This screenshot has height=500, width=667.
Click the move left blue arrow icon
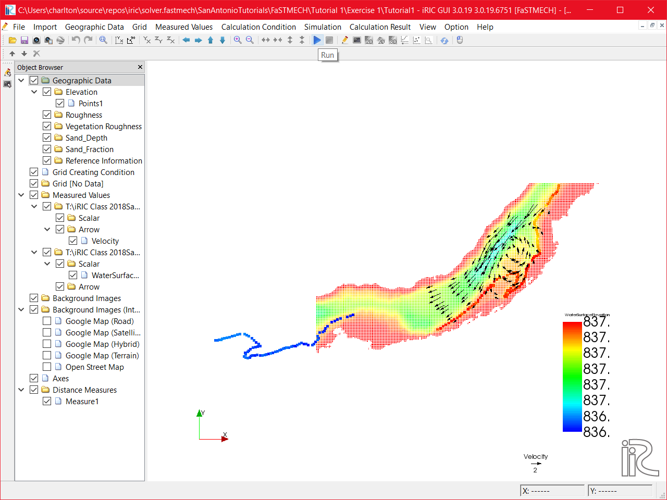(x=186, y=40)
